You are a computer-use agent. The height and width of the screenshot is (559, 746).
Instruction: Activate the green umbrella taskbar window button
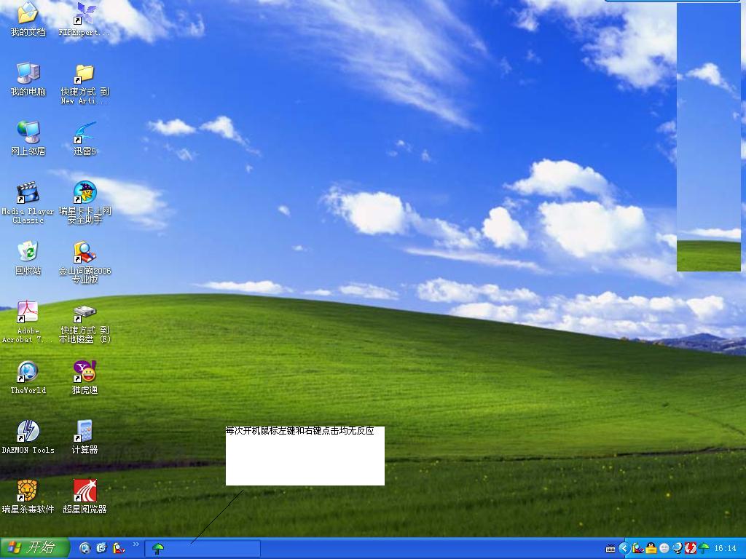click(x=203, y=549)
